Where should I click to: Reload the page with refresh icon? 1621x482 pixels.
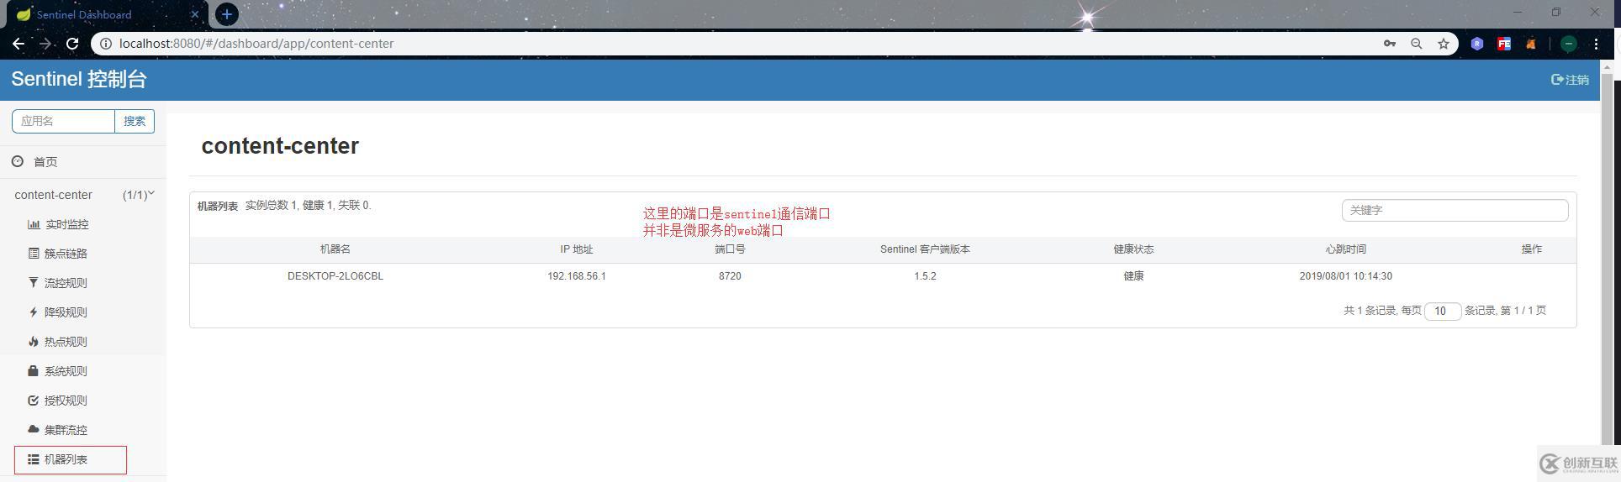coord(72,44)
